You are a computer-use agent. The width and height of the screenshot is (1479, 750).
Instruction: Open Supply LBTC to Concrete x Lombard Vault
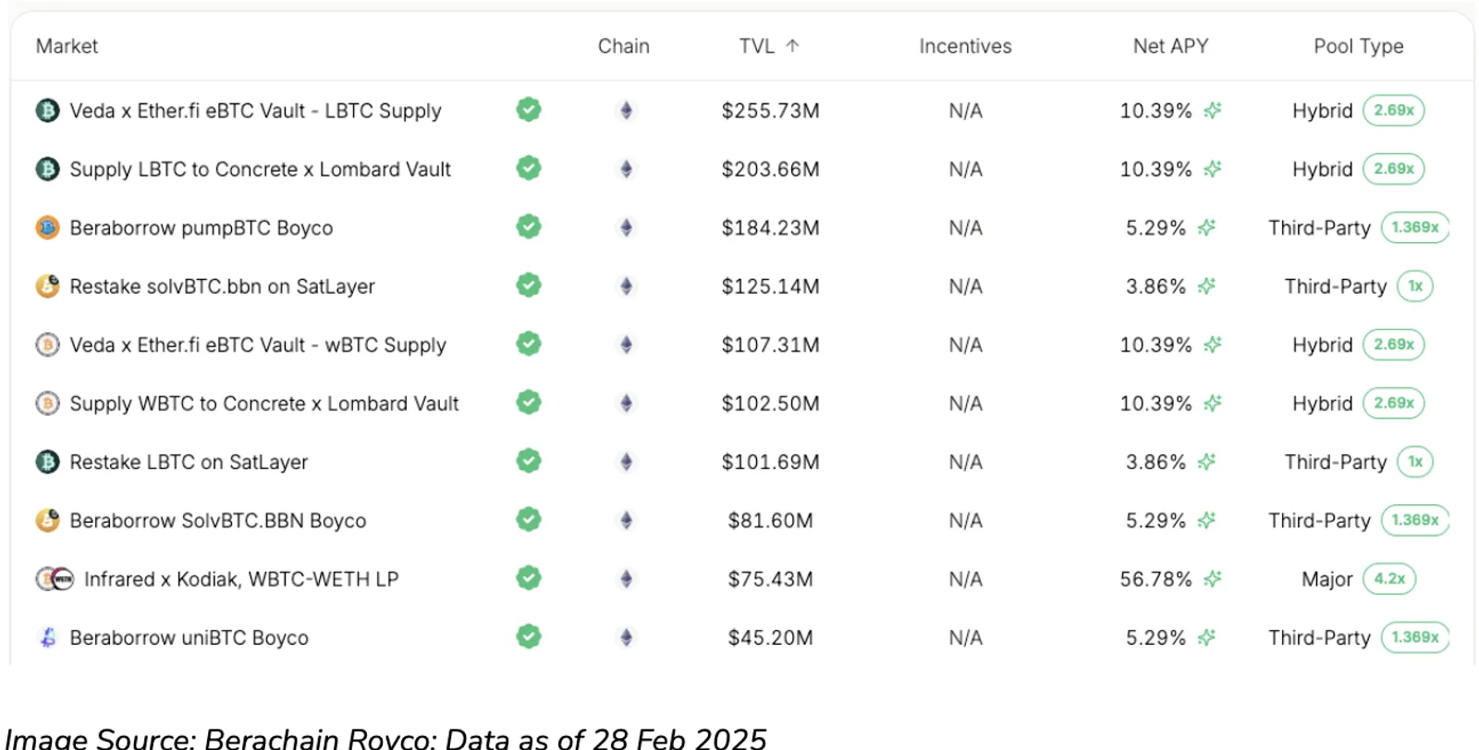pos(260,169)
